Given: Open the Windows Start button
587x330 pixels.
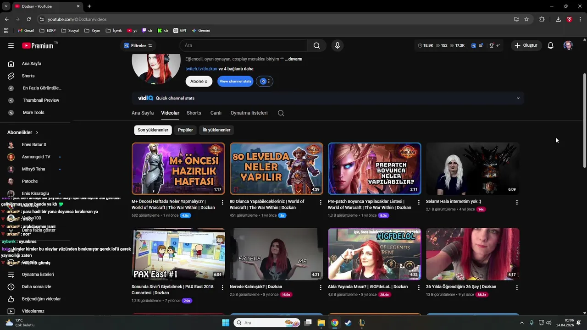Looking at the screenshot, I should point(226,323).
